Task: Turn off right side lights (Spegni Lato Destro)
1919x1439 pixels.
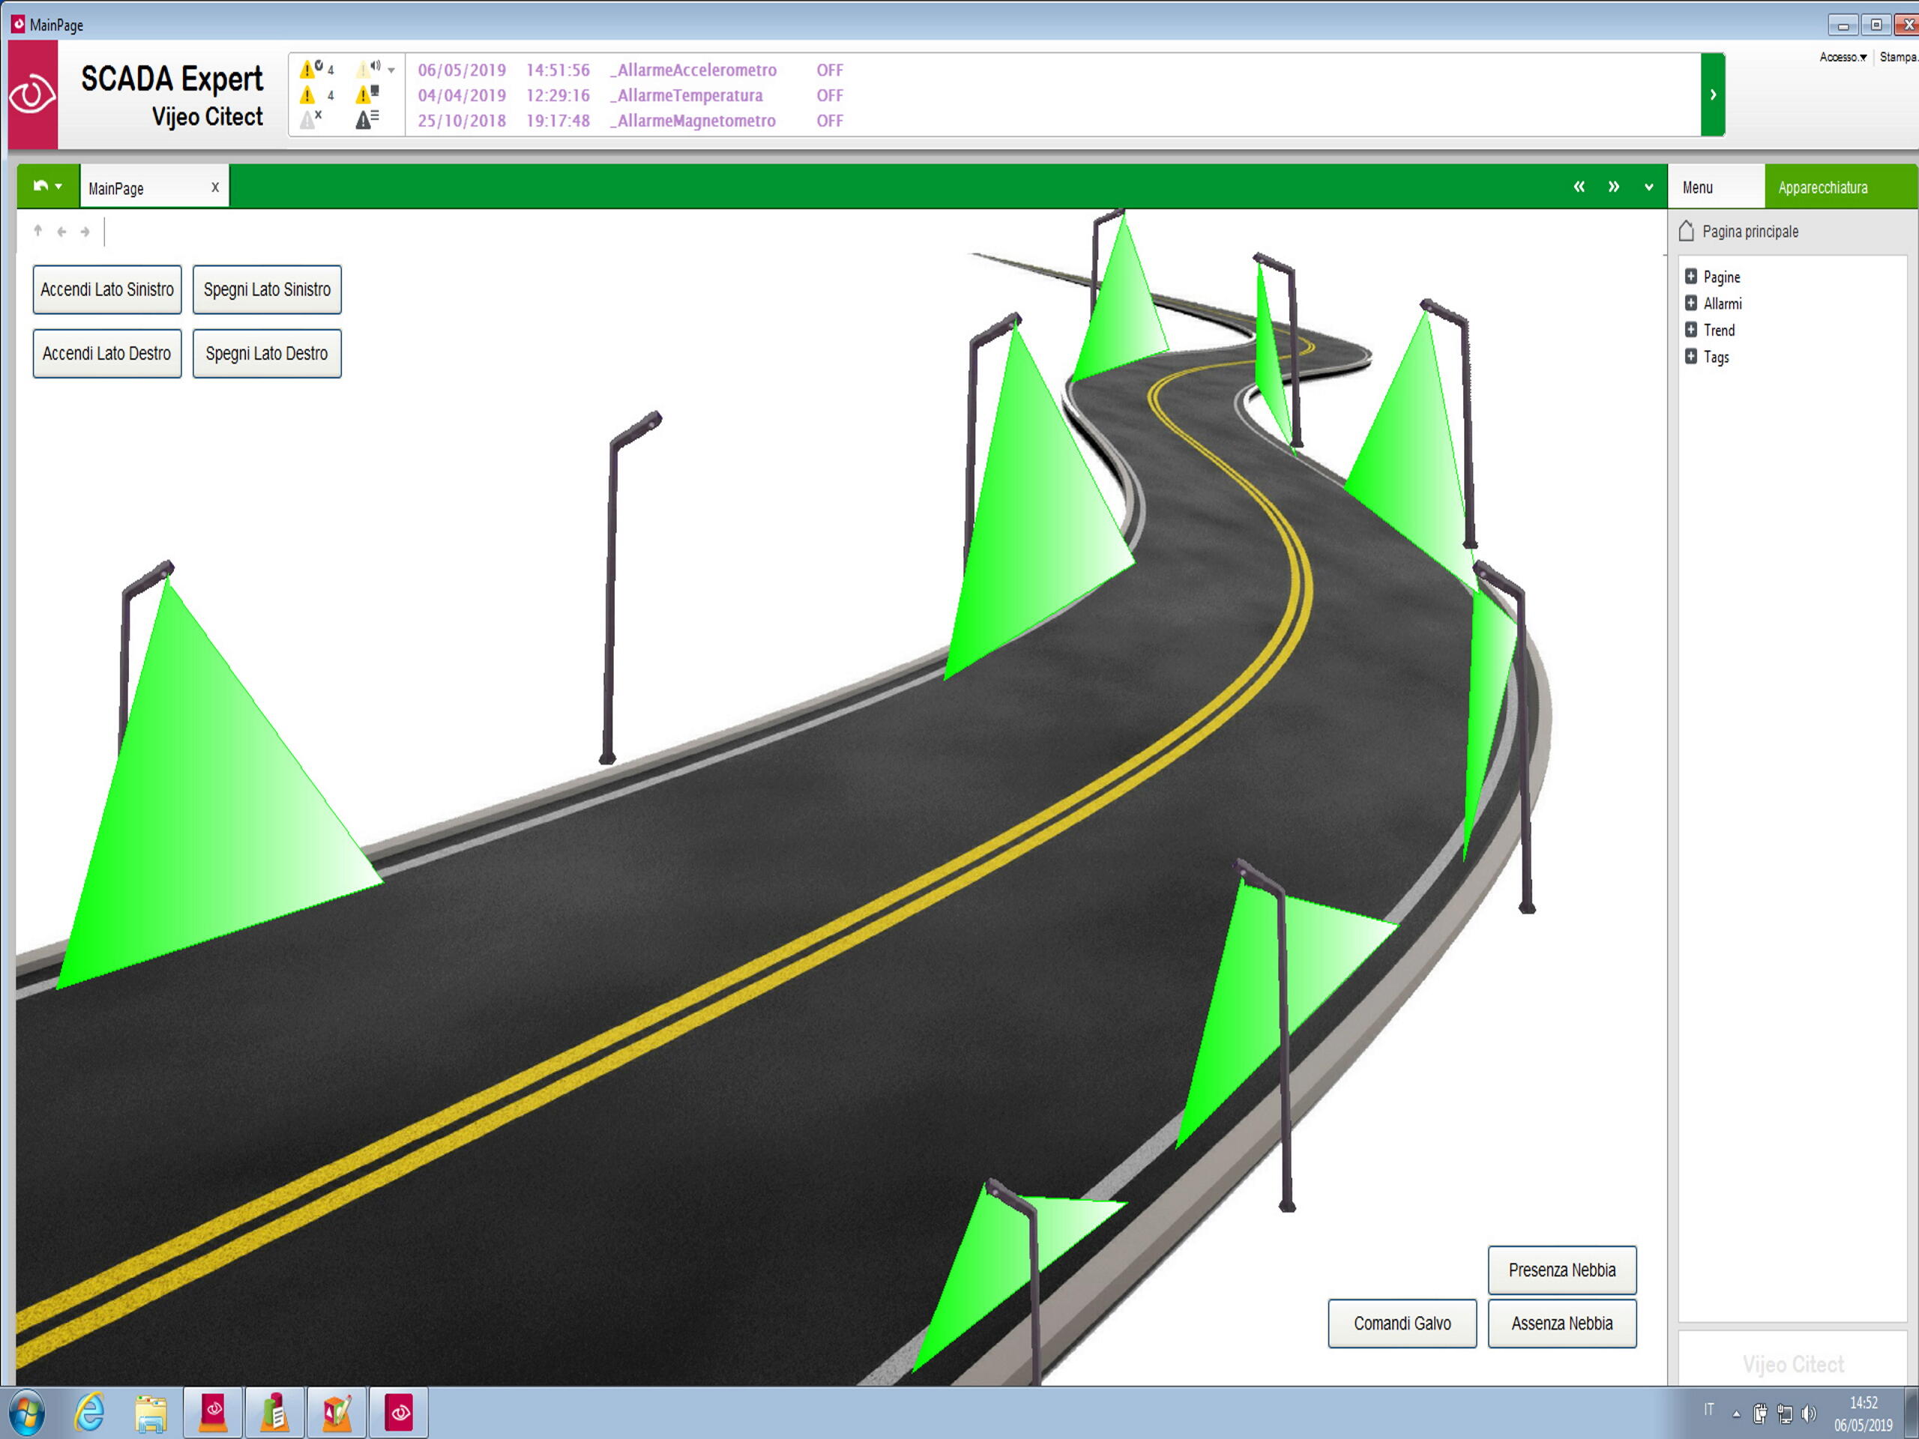Action: point(266,354)
